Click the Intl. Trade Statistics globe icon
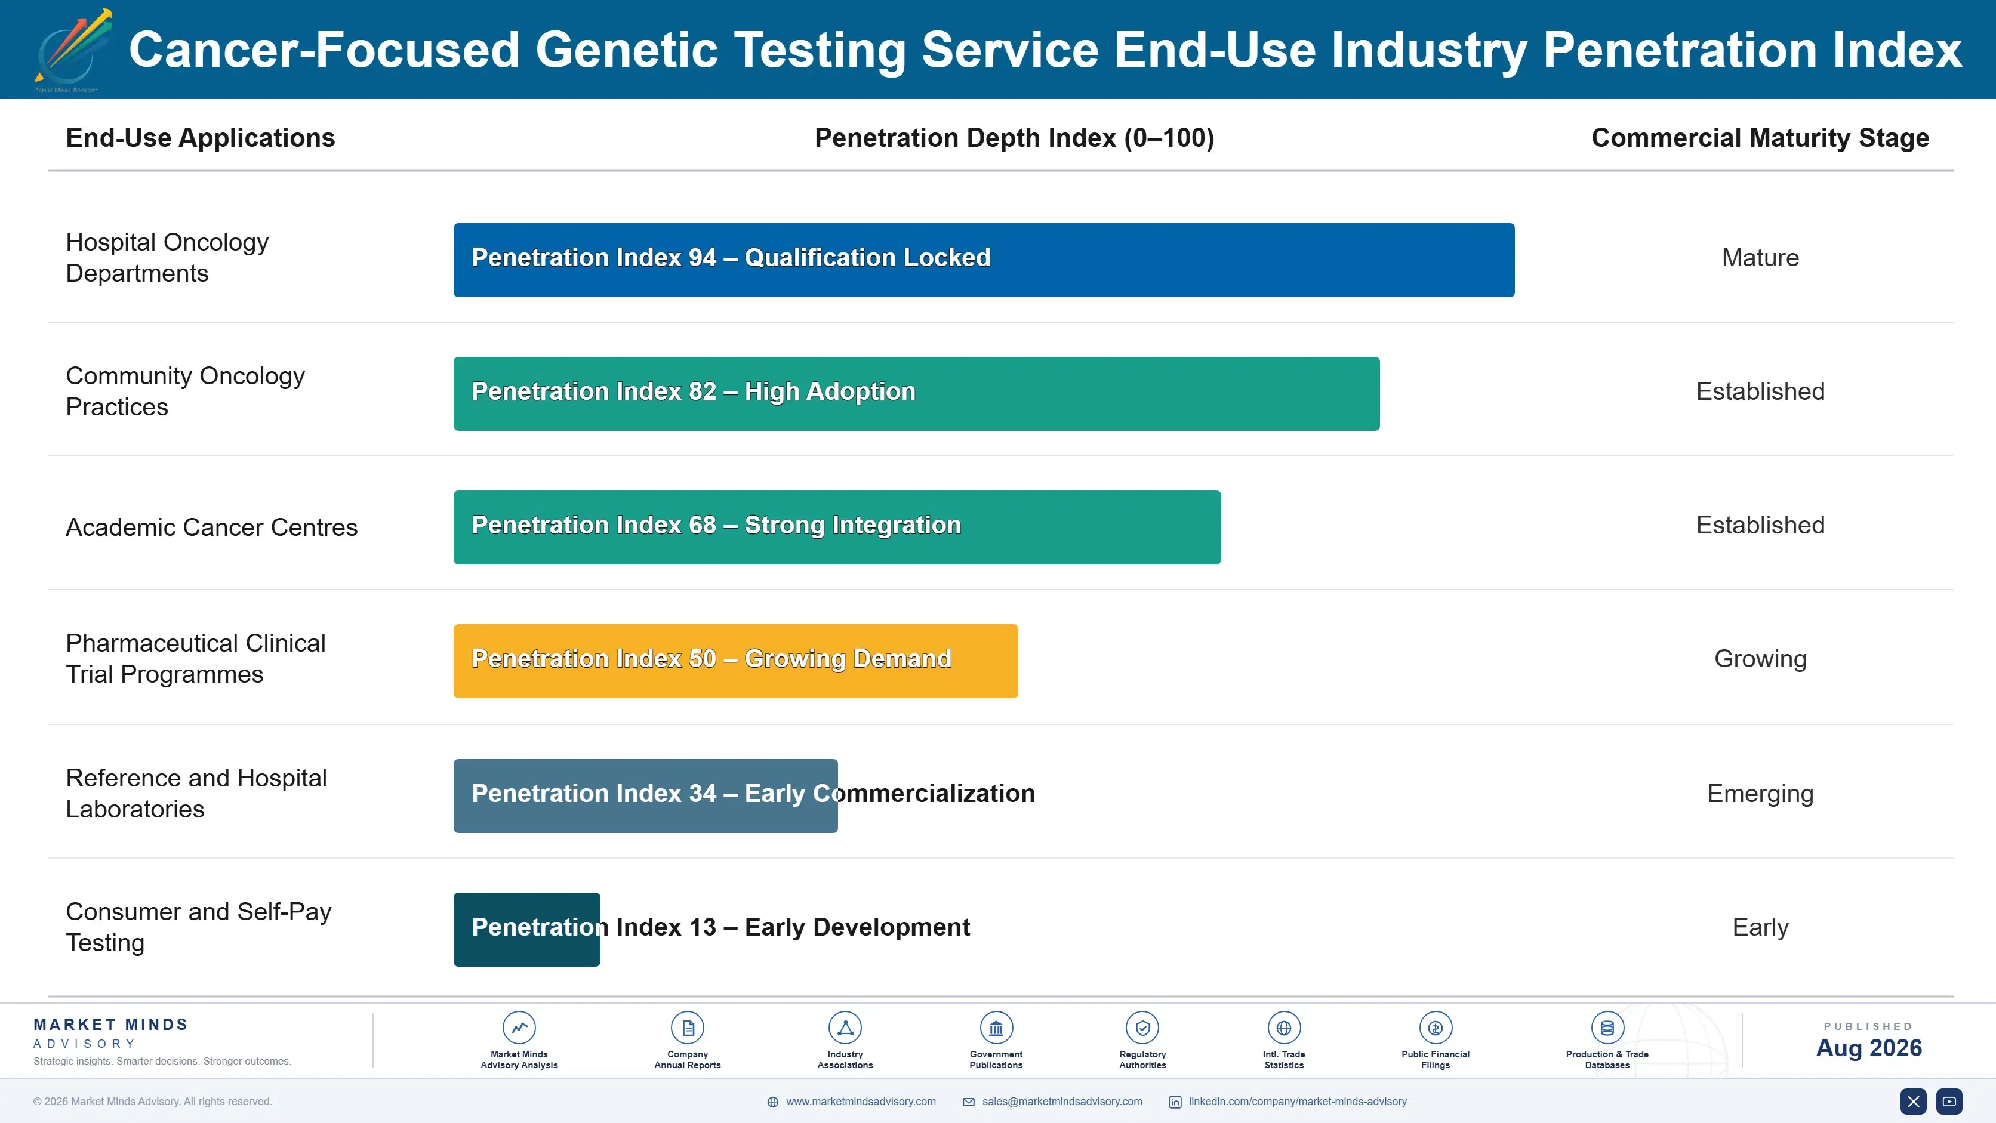Viewport: 1996px width, 1123px height. tap(1284, 1028)
